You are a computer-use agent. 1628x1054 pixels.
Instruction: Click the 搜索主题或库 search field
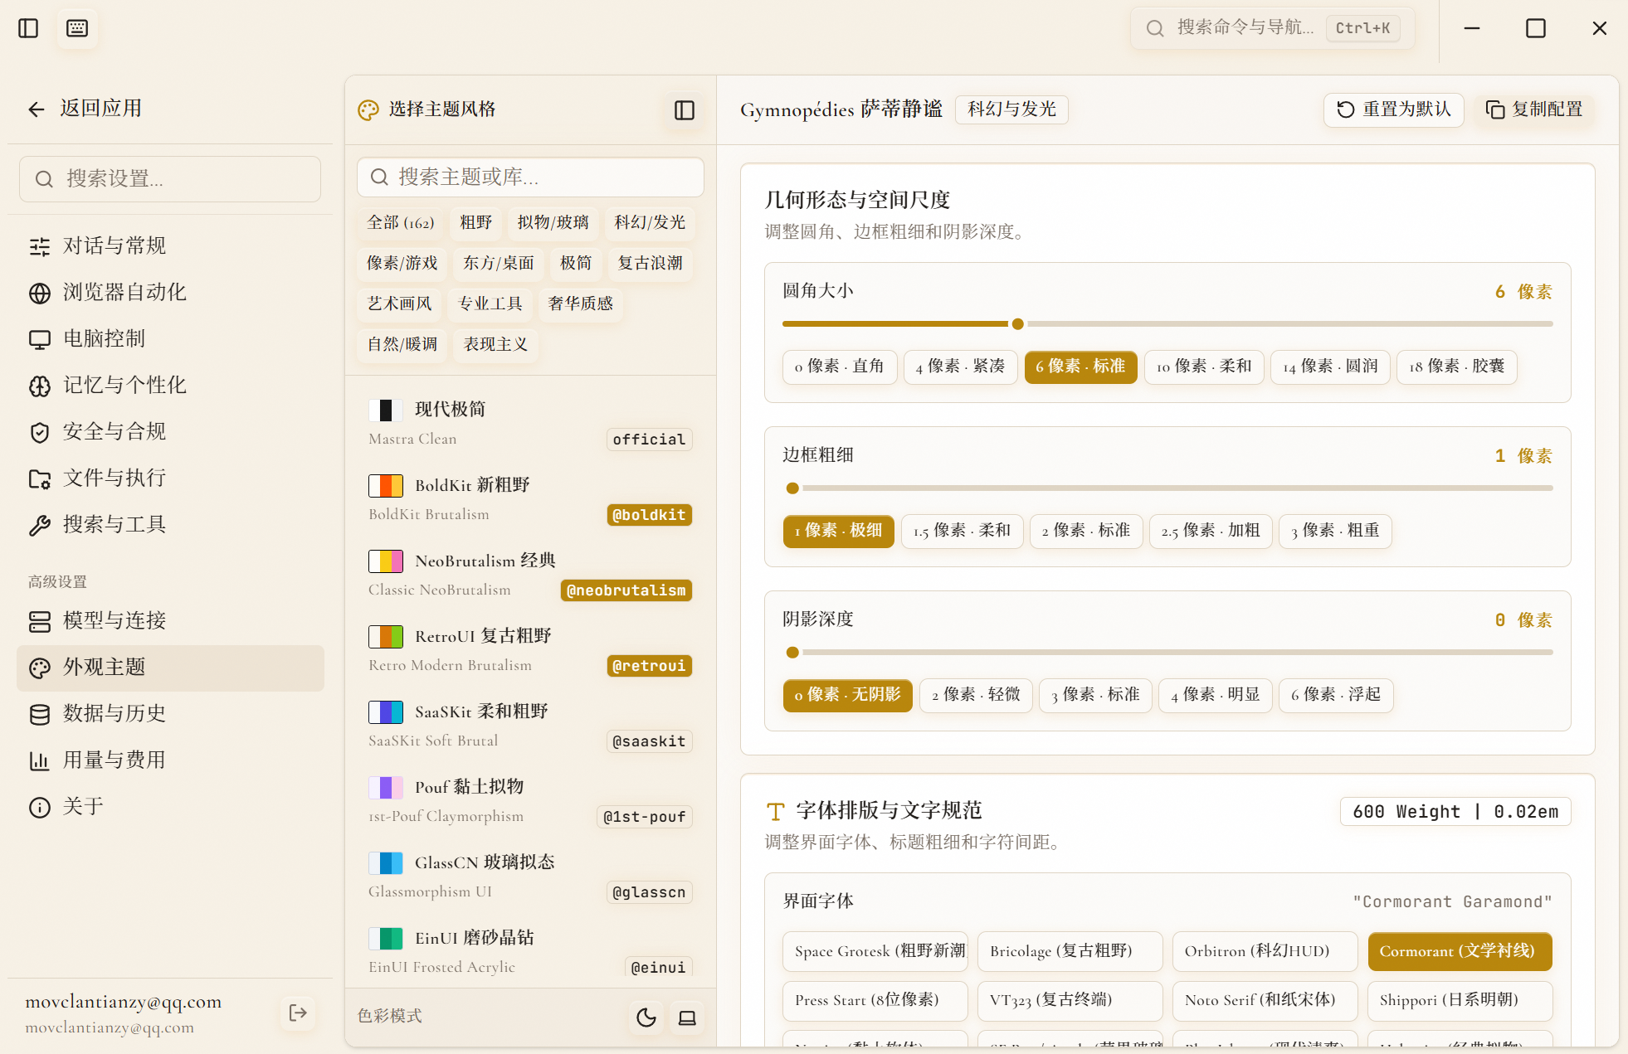click(x=530, y=177)
